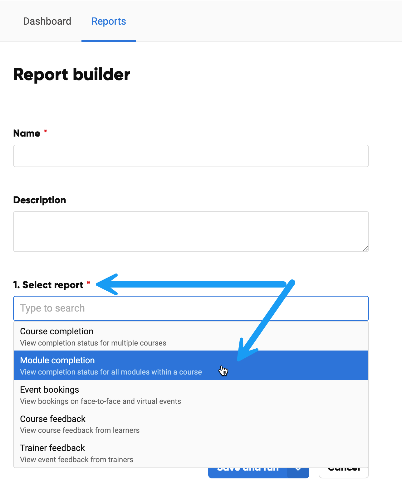
Task: Focus the 'Type to search' report box
Action: coord(190,308)
